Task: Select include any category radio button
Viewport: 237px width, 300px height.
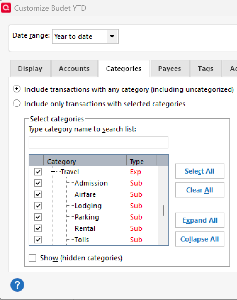Action: coord(16,89)
